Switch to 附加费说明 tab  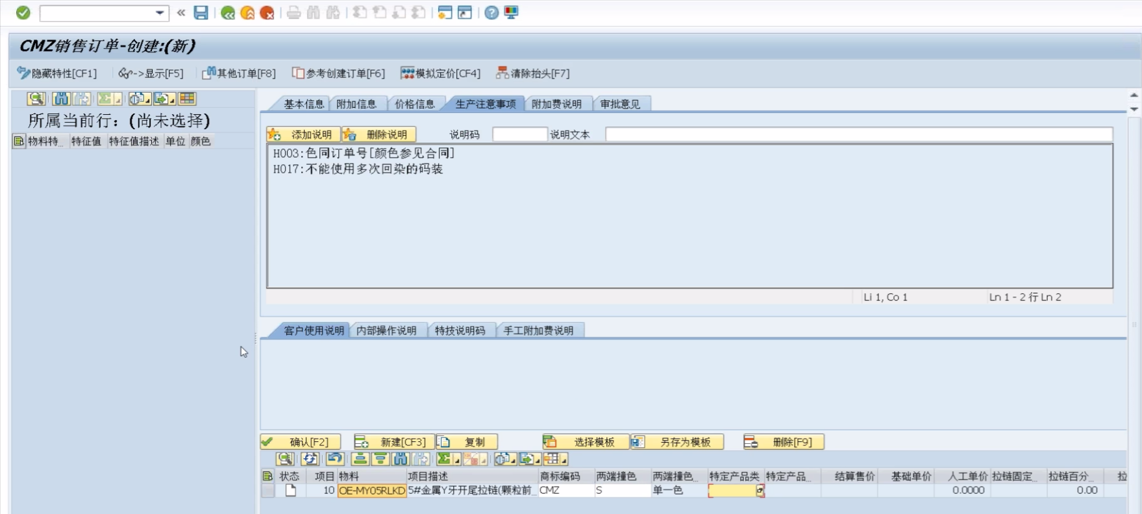coord(556,104)
